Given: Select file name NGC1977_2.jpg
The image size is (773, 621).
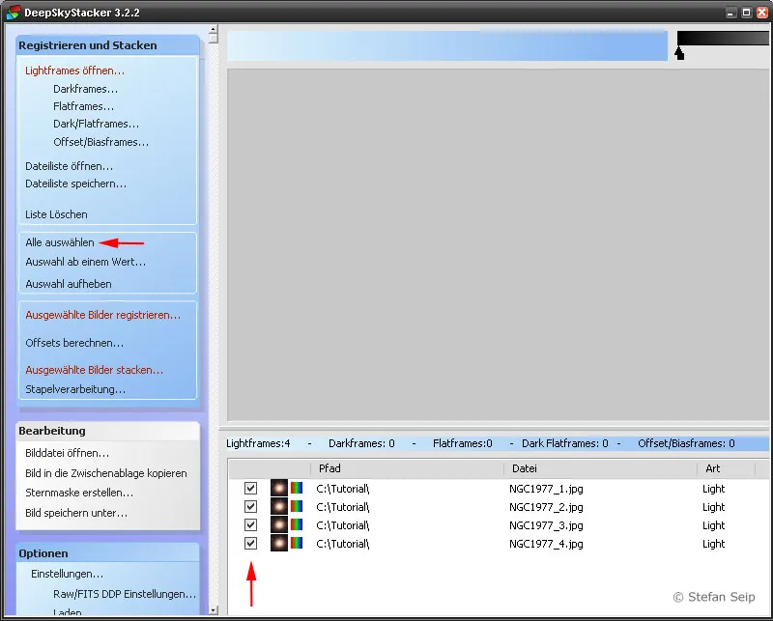Looking at the screenshot, I should [x=546, y=507].
